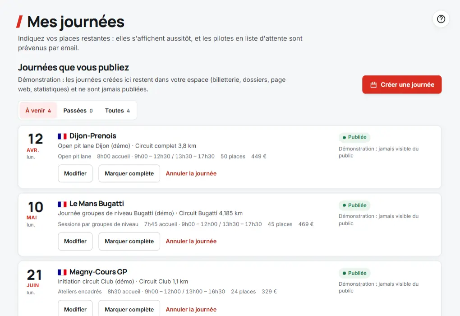Click the calendar icon in Créer une journée
Image resolution: width=460 pixels, height=316 pixels.
coord(373,85)
